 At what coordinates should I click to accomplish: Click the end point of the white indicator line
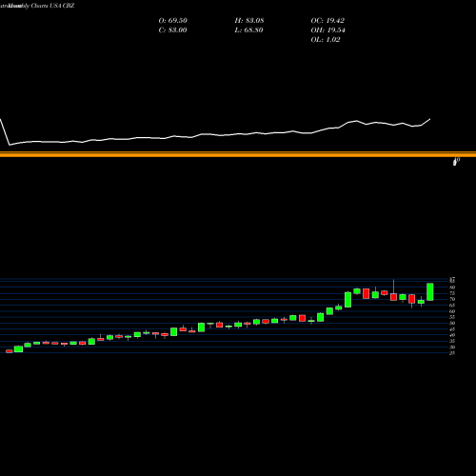click(x=430, y=119)
